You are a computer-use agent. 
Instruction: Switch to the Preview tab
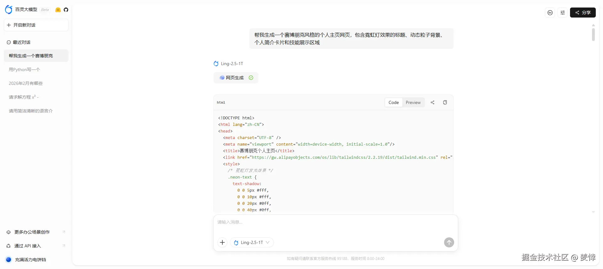(x=413, y=102)
